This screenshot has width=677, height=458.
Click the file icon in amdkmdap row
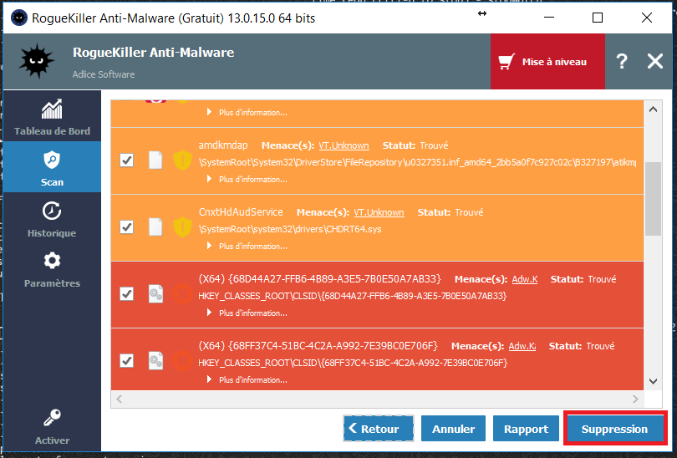point(155,160)
